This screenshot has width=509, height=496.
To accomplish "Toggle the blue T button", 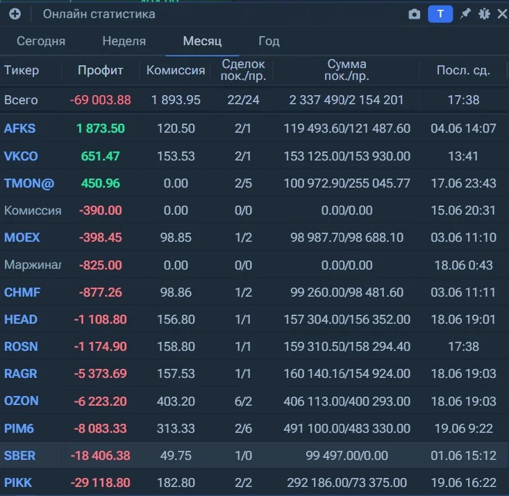I will pyautogui.click(x=440, y=14).
